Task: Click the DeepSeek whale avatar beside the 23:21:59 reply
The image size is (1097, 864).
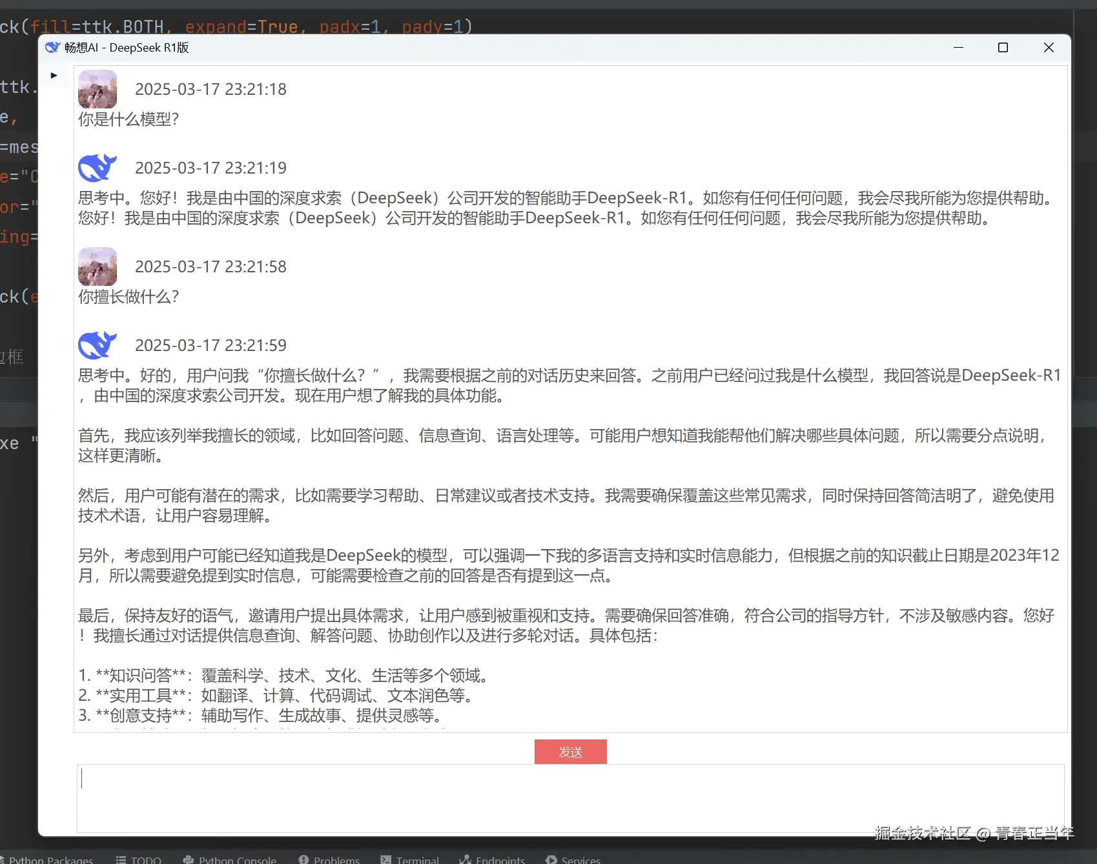Action: (97, 345)
